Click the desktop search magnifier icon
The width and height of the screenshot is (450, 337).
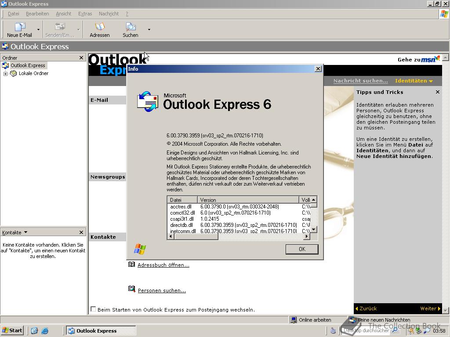[x=395, y=330]
